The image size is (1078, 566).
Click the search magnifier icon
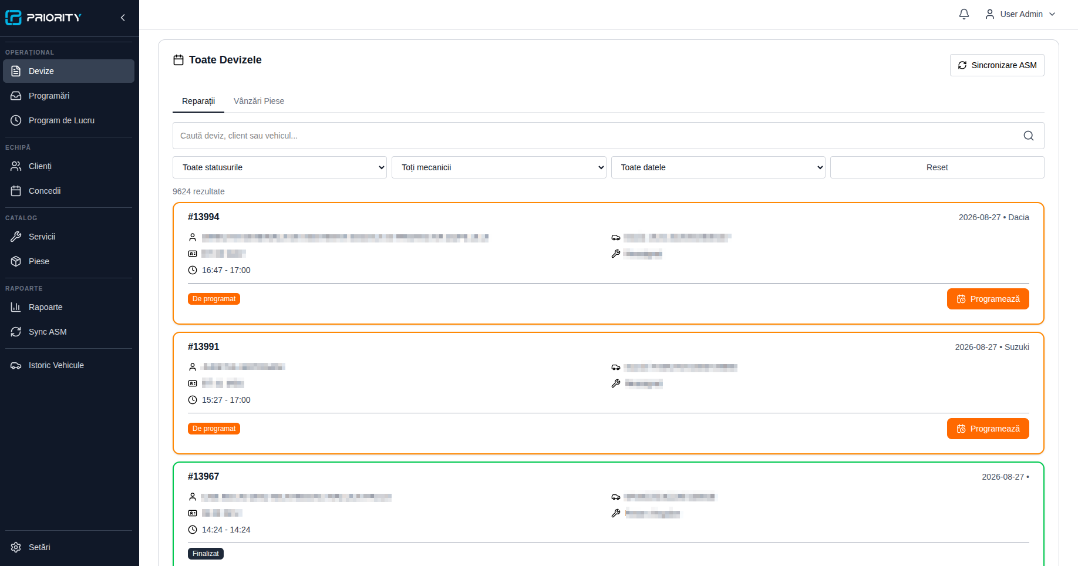(1029, 136)
